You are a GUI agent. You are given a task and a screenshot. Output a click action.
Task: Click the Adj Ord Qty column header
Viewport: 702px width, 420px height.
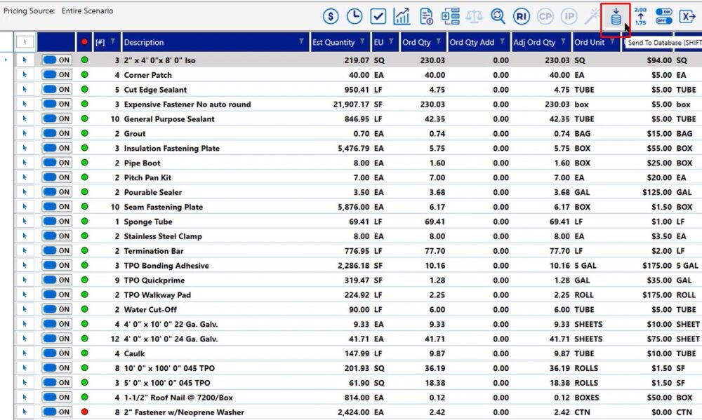(534, 42)
